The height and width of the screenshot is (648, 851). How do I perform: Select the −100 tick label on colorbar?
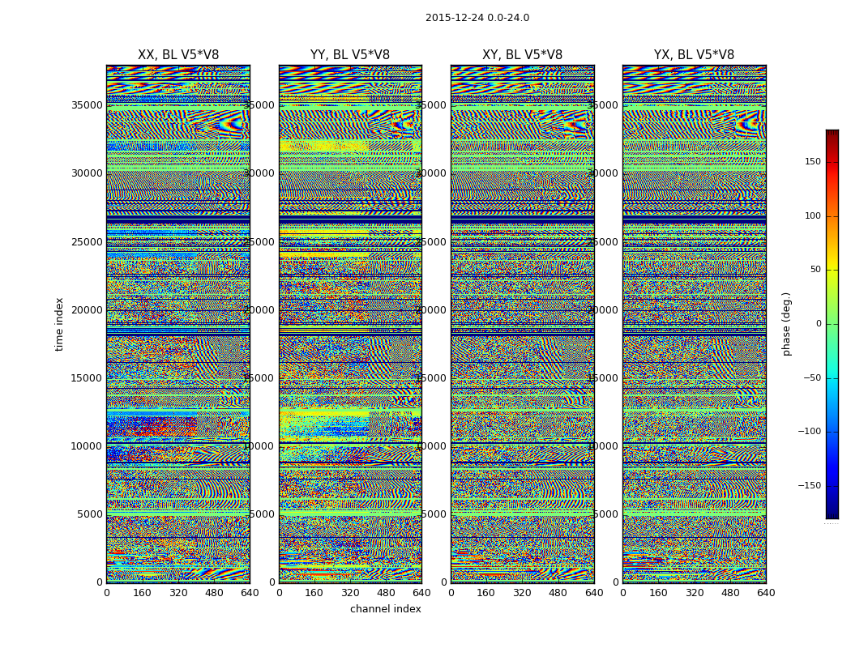coord(807,432)
